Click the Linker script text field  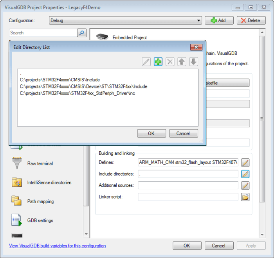tap(188, 197)
